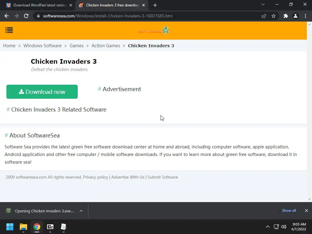Open the tab search dropdown arrow
This screenshot has width=312, height=234.
pos(263,4)
